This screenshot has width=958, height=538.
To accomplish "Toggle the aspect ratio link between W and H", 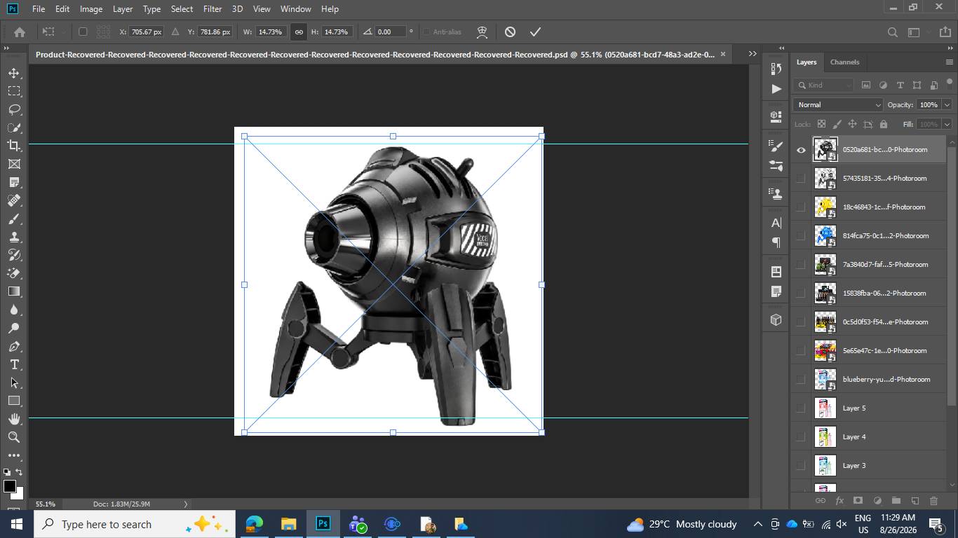I will click(x=299, y=32).
